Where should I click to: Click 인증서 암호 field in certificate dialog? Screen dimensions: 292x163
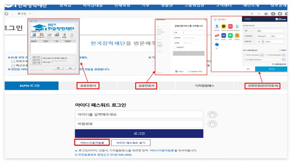tap(59, 62)
